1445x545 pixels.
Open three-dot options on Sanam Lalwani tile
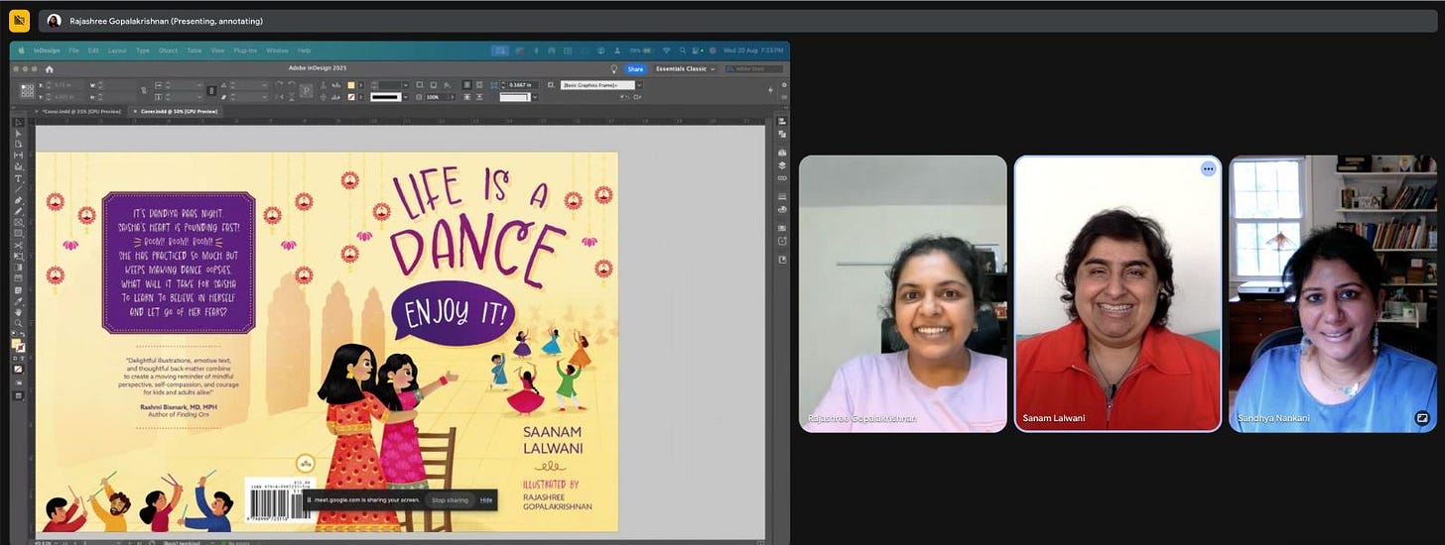click(1208, 168)
